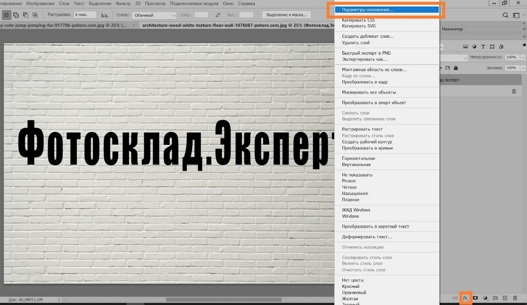Click the link layers chain icon
The image size is (527, 305).
(455, 298)
